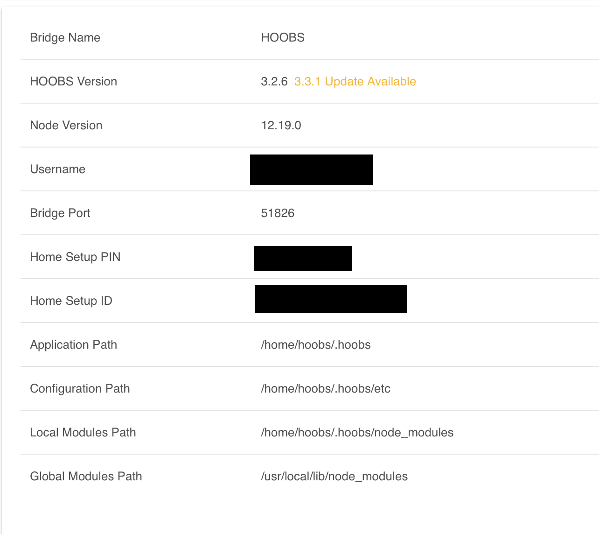
Task: Click the Configuration Path value
Action: (326, 388)
